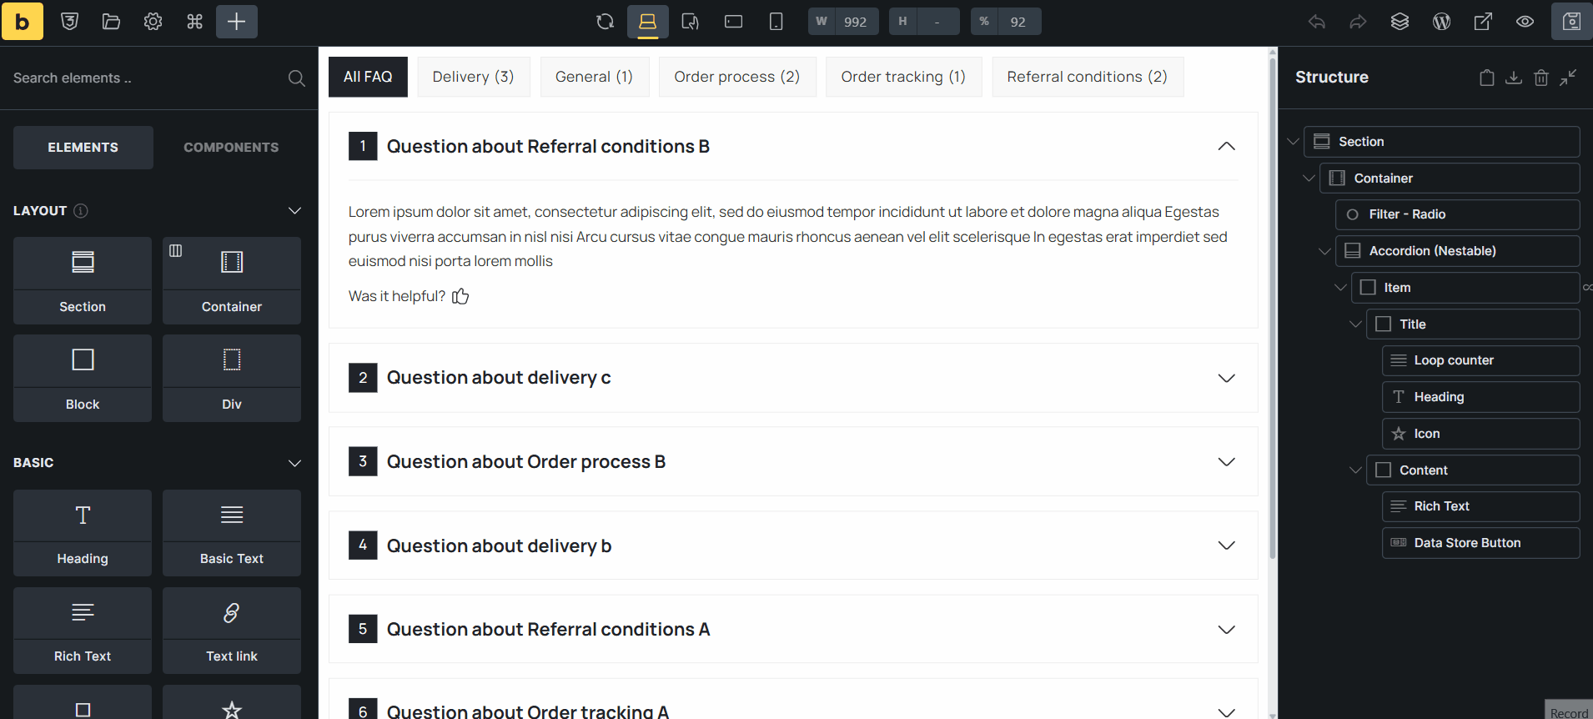The width and height of the screenshot is (1593, 719).
Task: Select the All FAQ filter
Action: (x=368, y=77)
